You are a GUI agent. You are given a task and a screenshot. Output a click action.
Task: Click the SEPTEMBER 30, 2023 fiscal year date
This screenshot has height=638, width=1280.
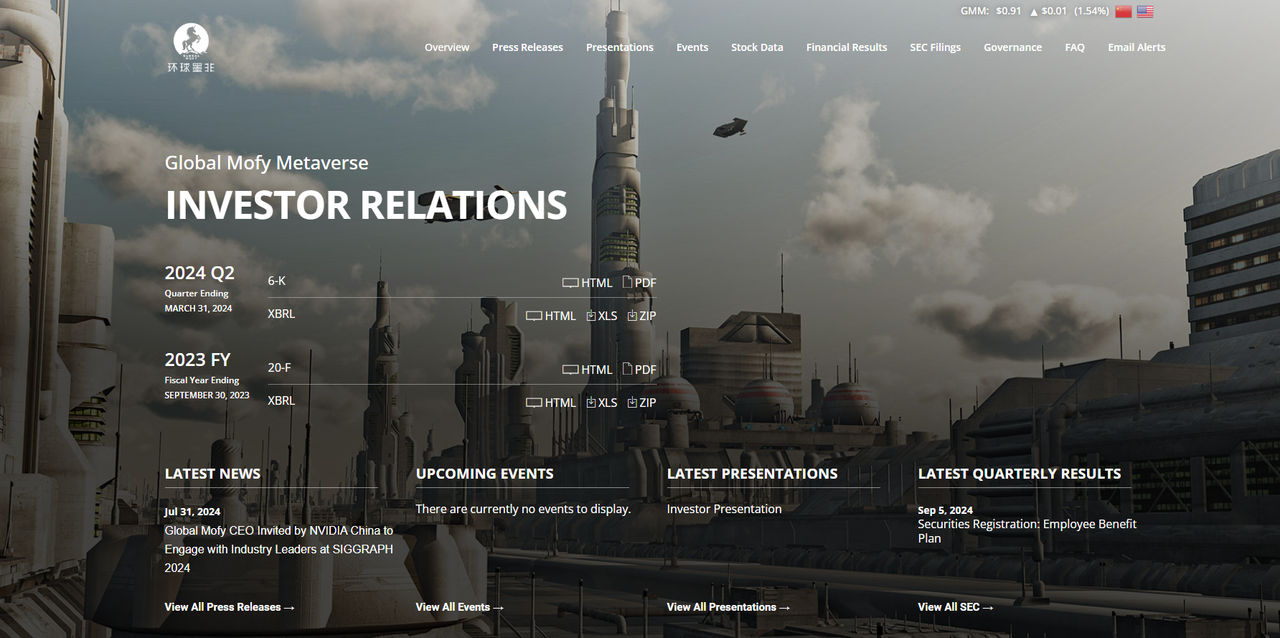[207, 395]
